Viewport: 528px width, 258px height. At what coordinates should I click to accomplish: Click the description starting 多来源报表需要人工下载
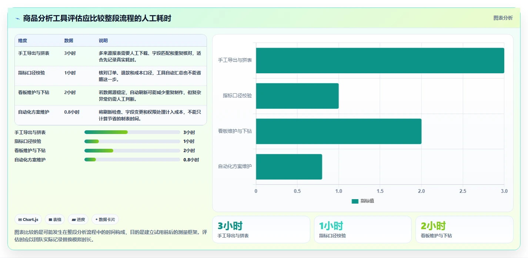(150, 57)
